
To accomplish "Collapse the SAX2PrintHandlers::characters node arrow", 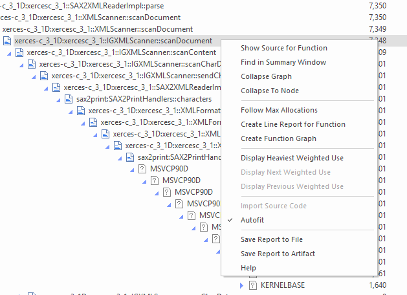I will (58, 100).
